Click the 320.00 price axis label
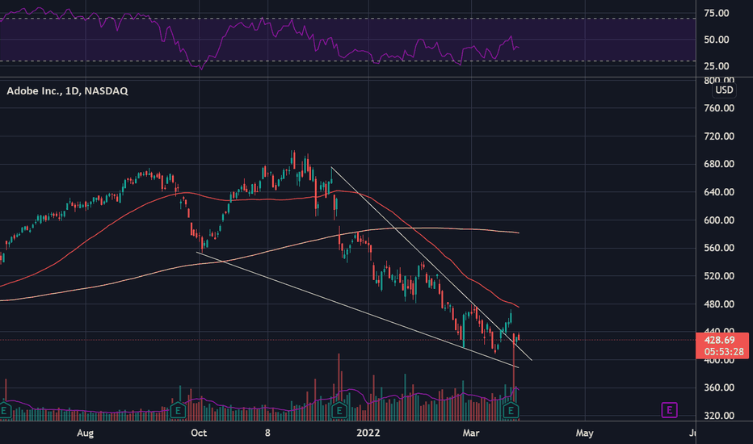This screenshot has height=444, width=753. 719,416
